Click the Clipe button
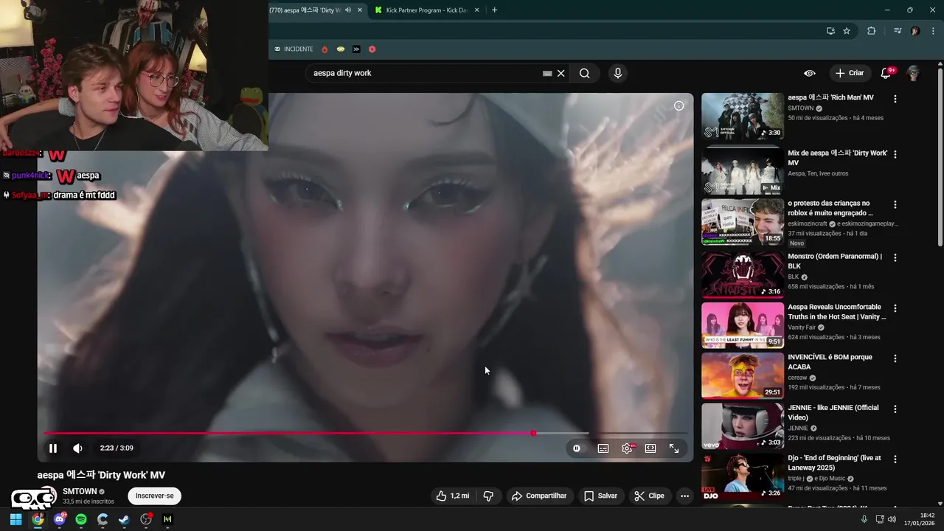The height and width of the screenshot is (531, 944). (x=649, y=496)
